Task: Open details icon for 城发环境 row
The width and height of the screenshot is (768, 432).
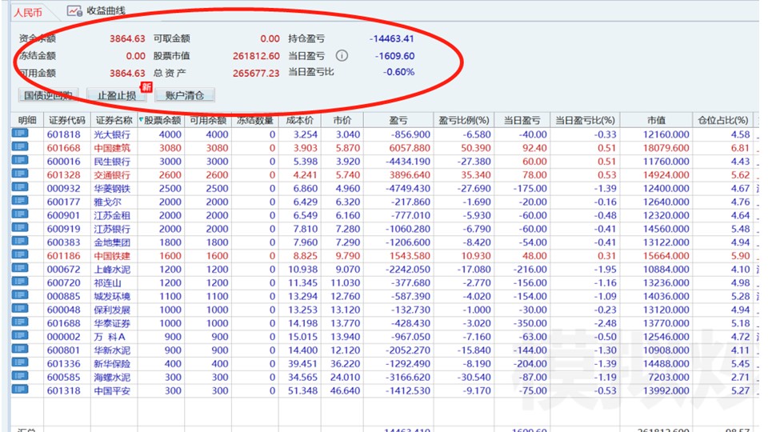Action: click(19, 295)
